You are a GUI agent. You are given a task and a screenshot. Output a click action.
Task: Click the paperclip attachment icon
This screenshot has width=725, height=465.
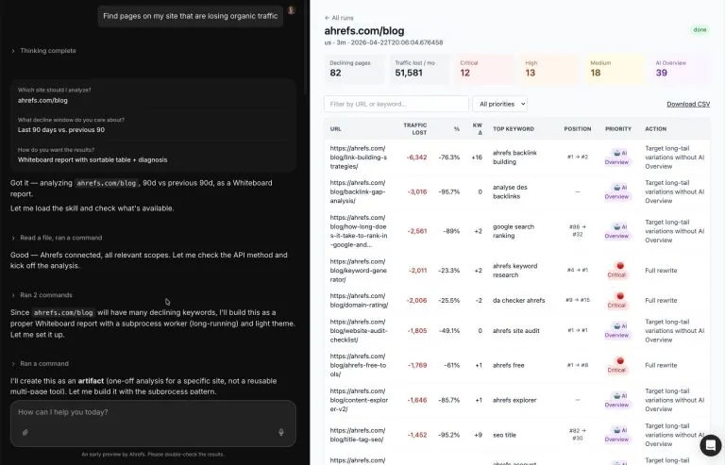pyautogui.click(x=25, y=432)
